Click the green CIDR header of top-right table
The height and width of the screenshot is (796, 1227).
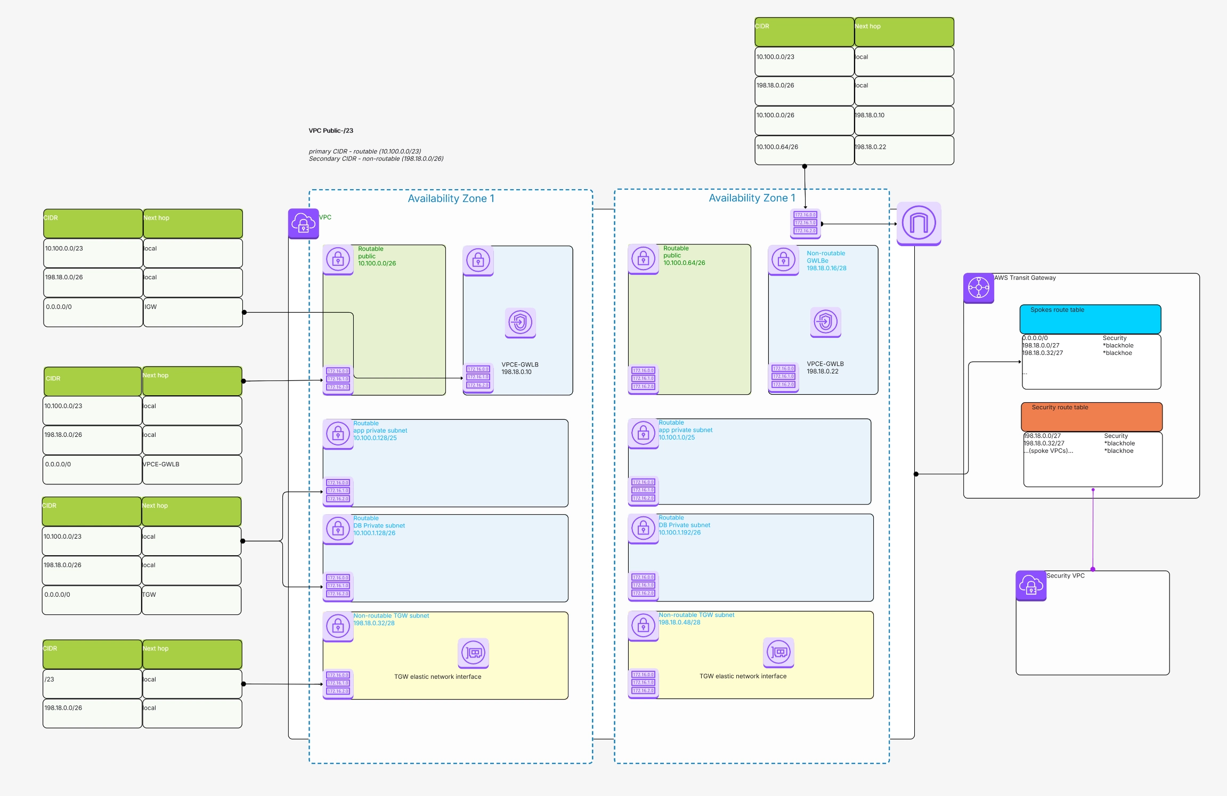[803, 31]
